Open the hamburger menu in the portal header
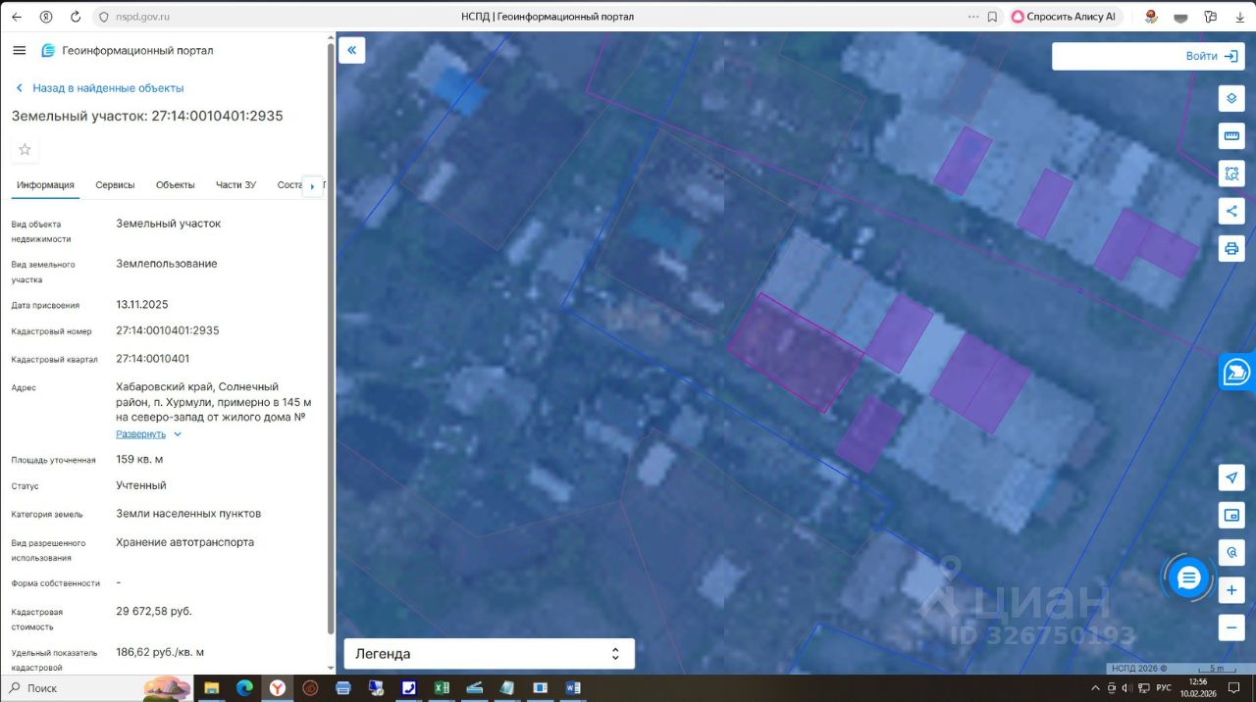Image resolution: width=1256 pixels, height=702 pixels. point(20,50)
